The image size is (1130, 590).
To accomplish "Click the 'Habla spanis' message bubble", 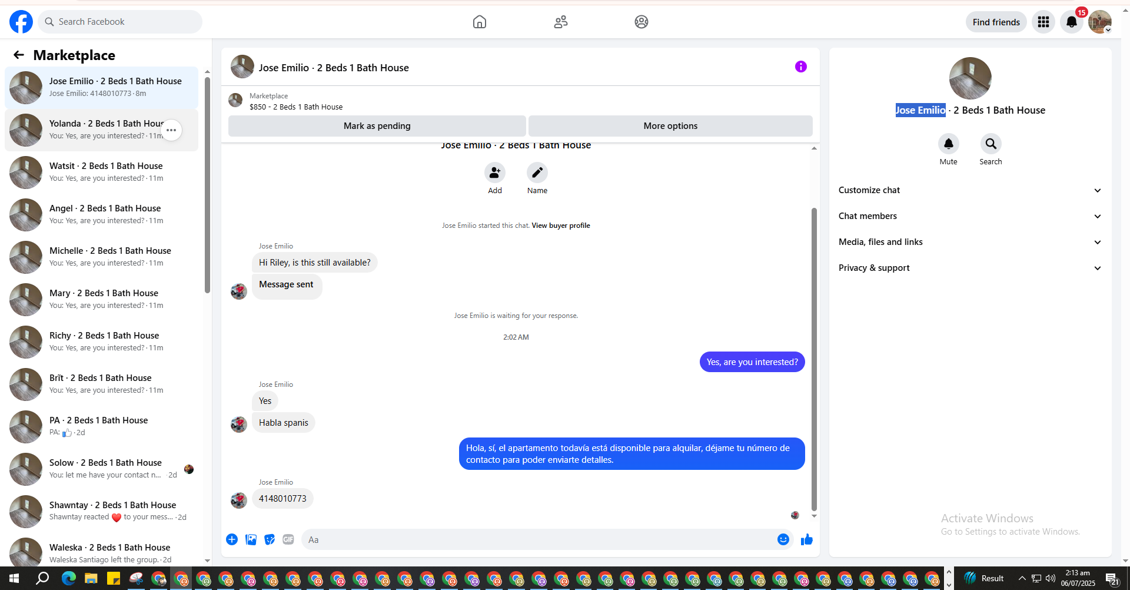I will [284, 423].
